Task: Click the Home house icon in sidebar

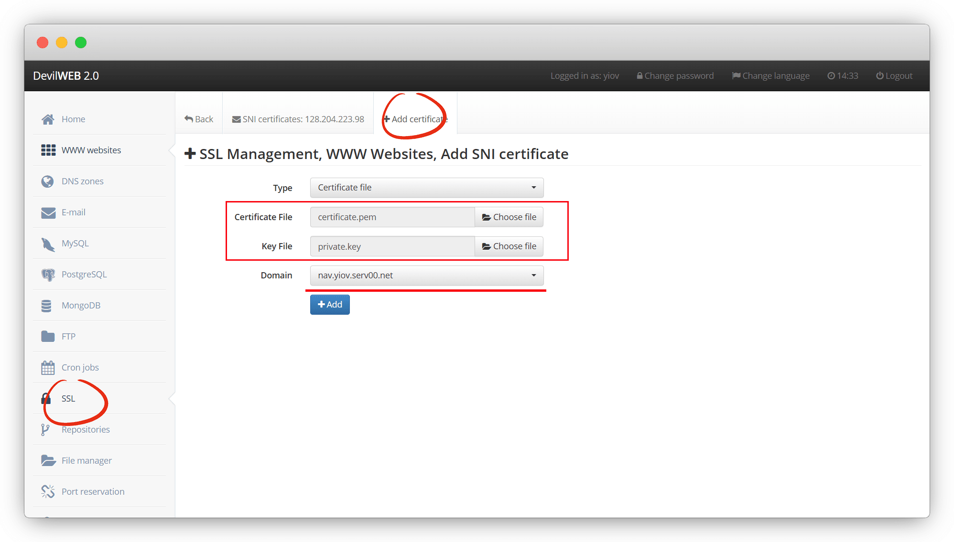Action: tap(48, 119)
